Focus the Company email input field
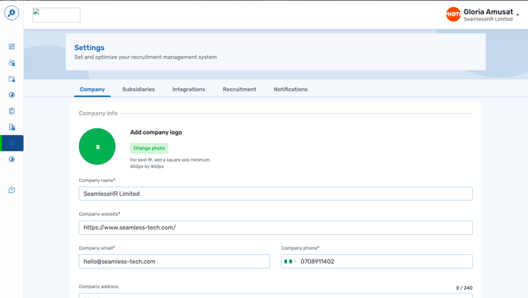This screenshot has height=298, width=528. (x=174, y=262)
